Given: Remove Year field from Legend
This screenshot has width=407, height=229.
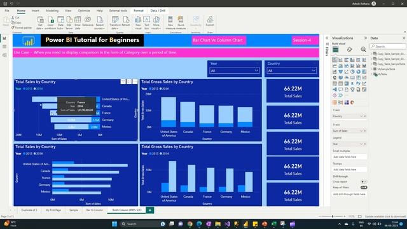Looking at the screenshot, I should [x=364, y=144].
